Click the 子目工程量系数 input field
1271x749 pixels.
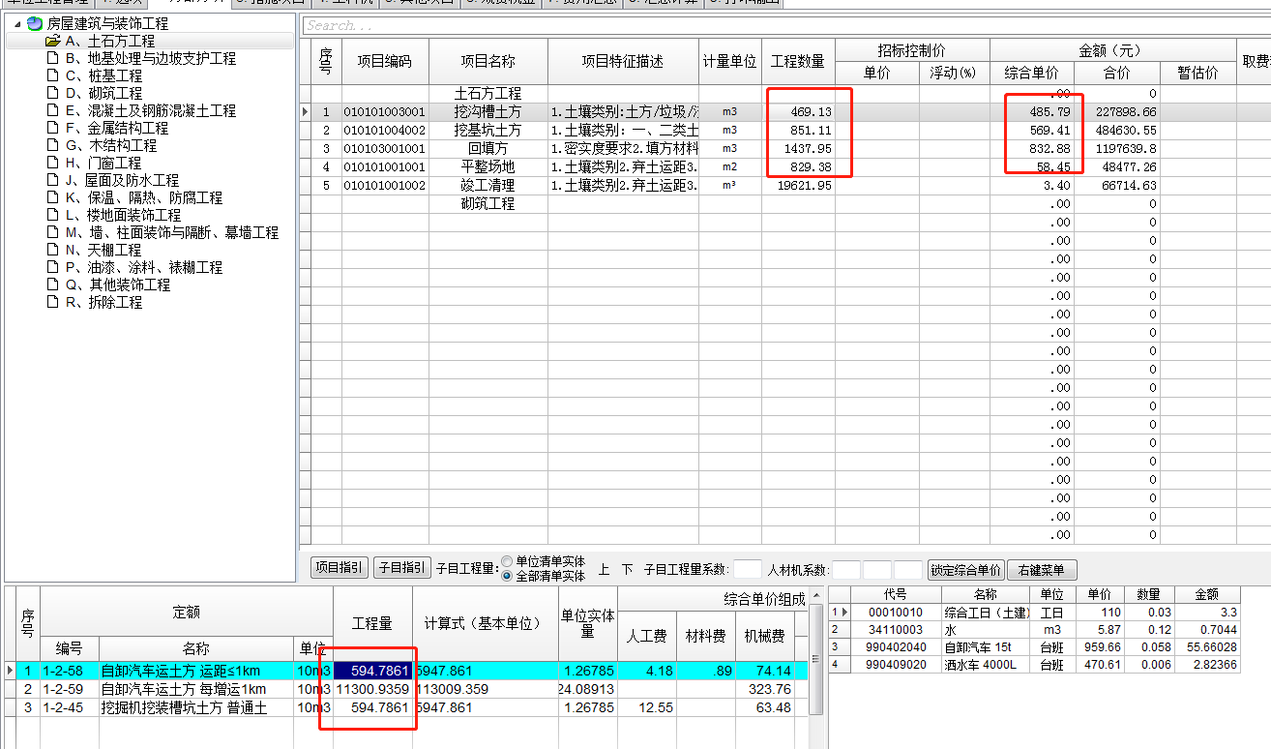(748, 570)
